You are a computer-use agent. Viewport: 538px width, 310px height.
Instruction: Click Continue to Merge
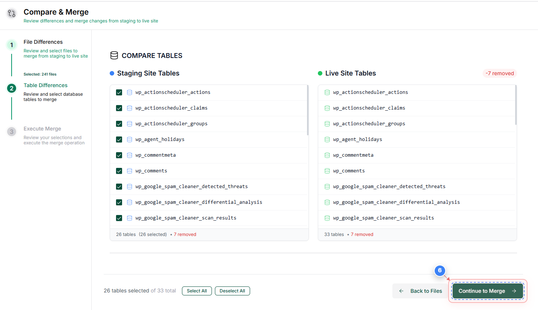tap(487, 291)
